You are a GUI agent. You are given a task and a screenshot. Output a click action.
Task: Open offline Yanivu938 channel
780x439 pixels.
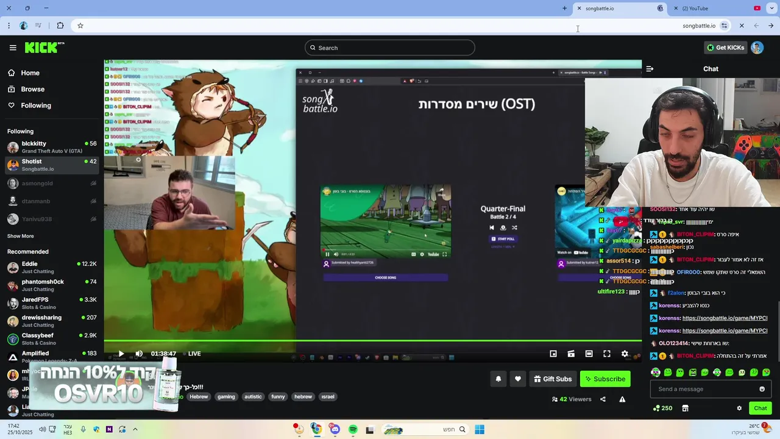pyautogui.click(x=52, y=219)
